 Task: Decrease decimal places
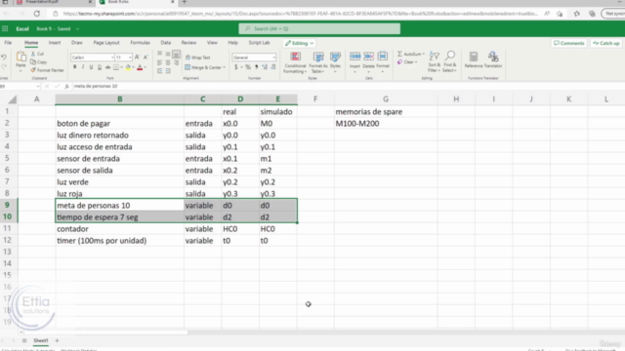coord(273,67)
